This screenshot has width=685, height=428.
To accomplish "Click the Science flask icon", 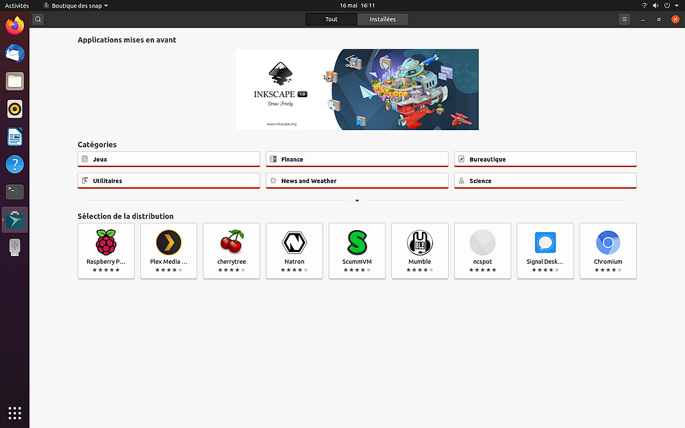I will pos(461,181).
